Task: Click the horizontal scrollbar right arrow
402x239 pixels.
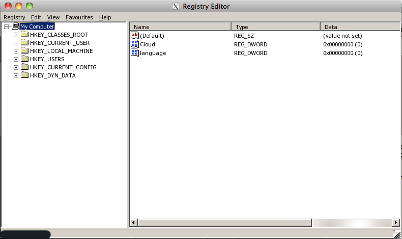Action: 395,222
